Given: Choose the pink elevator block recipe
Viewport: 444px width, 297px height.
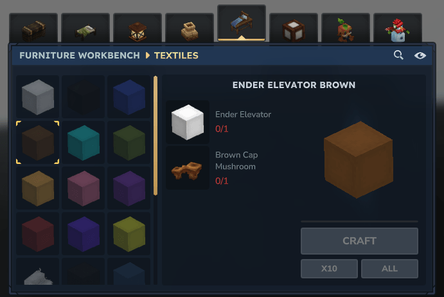Looking at the screenshot, I should point(84,188).
